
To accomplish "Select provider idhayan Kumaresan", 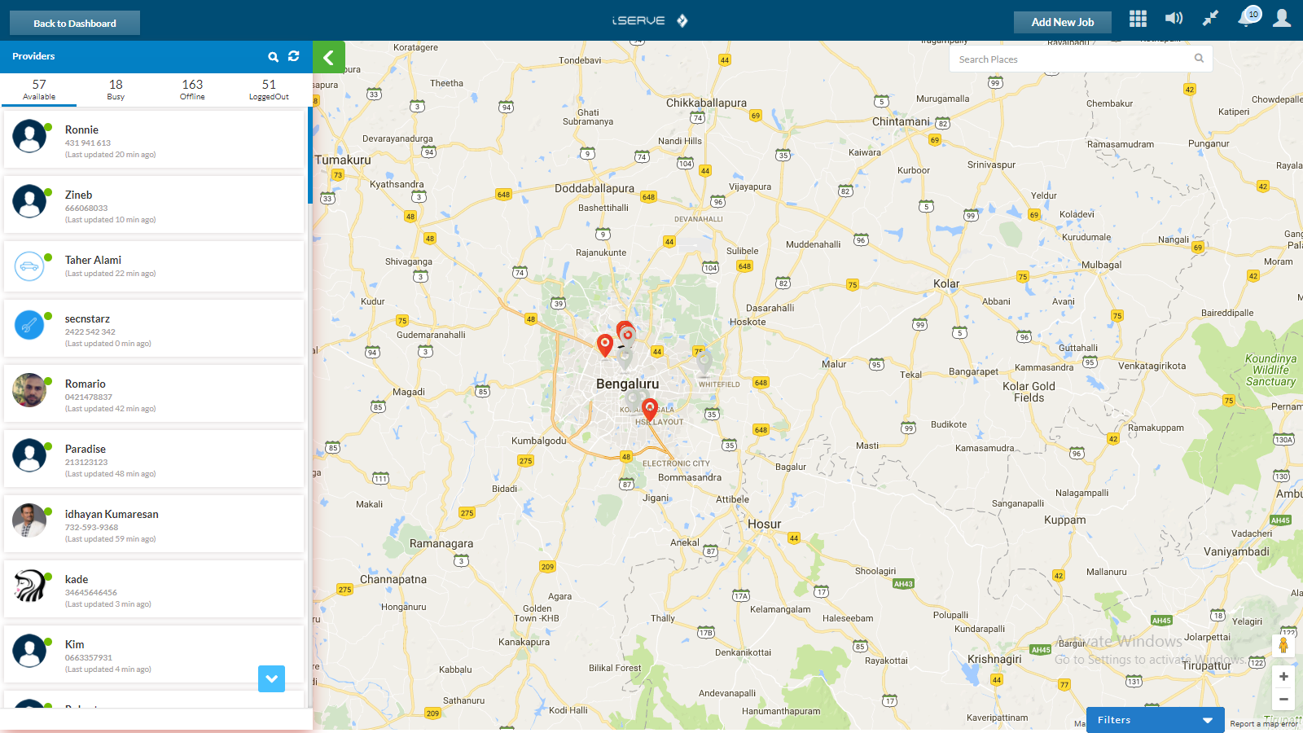I will [154, 524].
